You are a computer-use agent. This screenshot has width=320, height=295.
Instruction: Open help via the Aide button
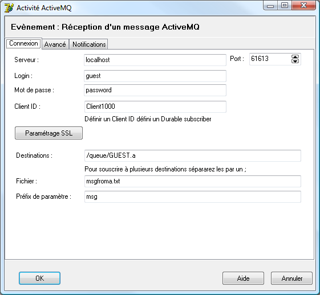(243, 278)
